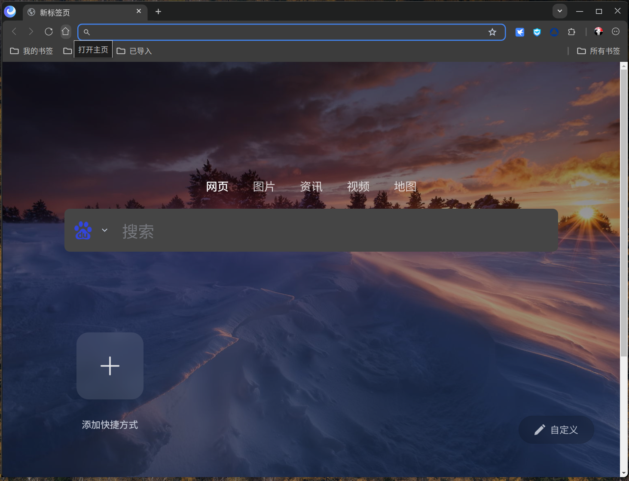Select the 新标签页 browser tab

(x=85, y=12)
